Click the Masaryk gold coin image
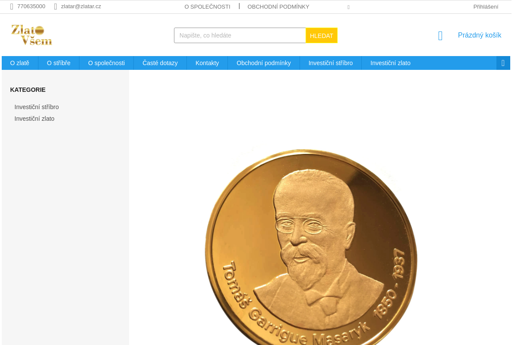Viewport: 518px width, 345px height. (311, 247)
